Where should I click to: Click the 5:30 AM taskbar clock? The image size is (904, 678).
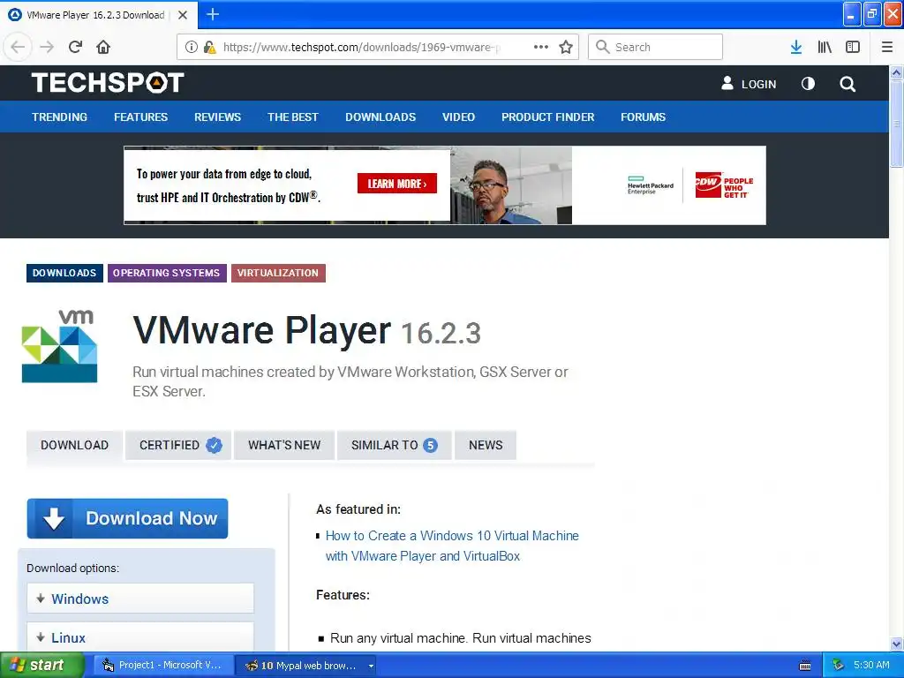click(871, 666)
